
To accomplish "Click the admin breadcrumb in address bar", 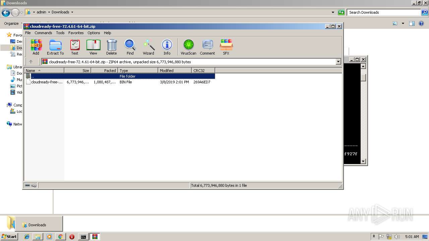I will click(41, 12).
